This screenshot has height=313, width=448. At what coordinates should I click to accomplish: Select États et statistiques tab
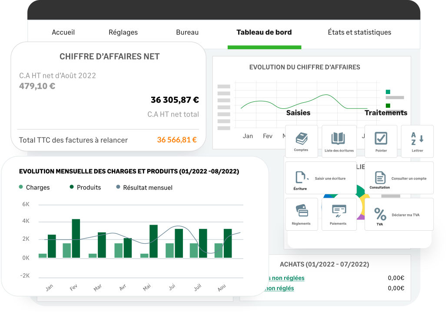pos(359,32)
